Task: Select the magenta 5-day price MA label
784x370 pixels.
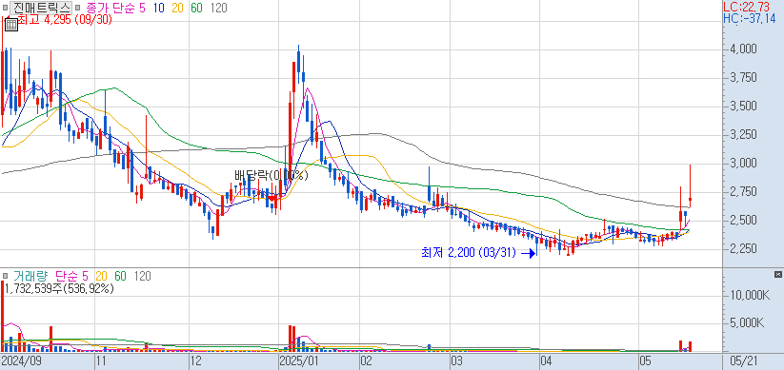Action: [x=142, y=8]
